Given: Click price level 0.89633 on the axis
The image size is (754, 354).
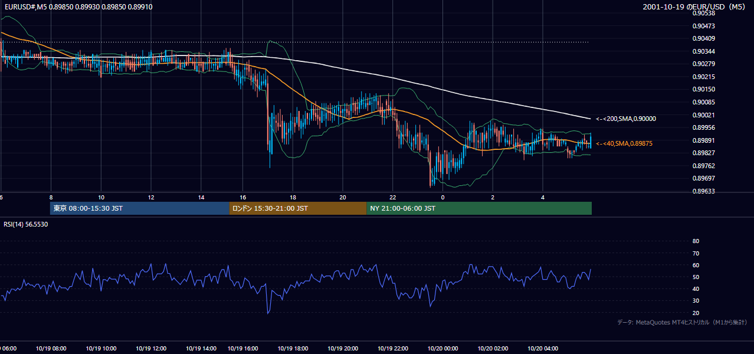Looking at the screenshot, I should point(703,191).
